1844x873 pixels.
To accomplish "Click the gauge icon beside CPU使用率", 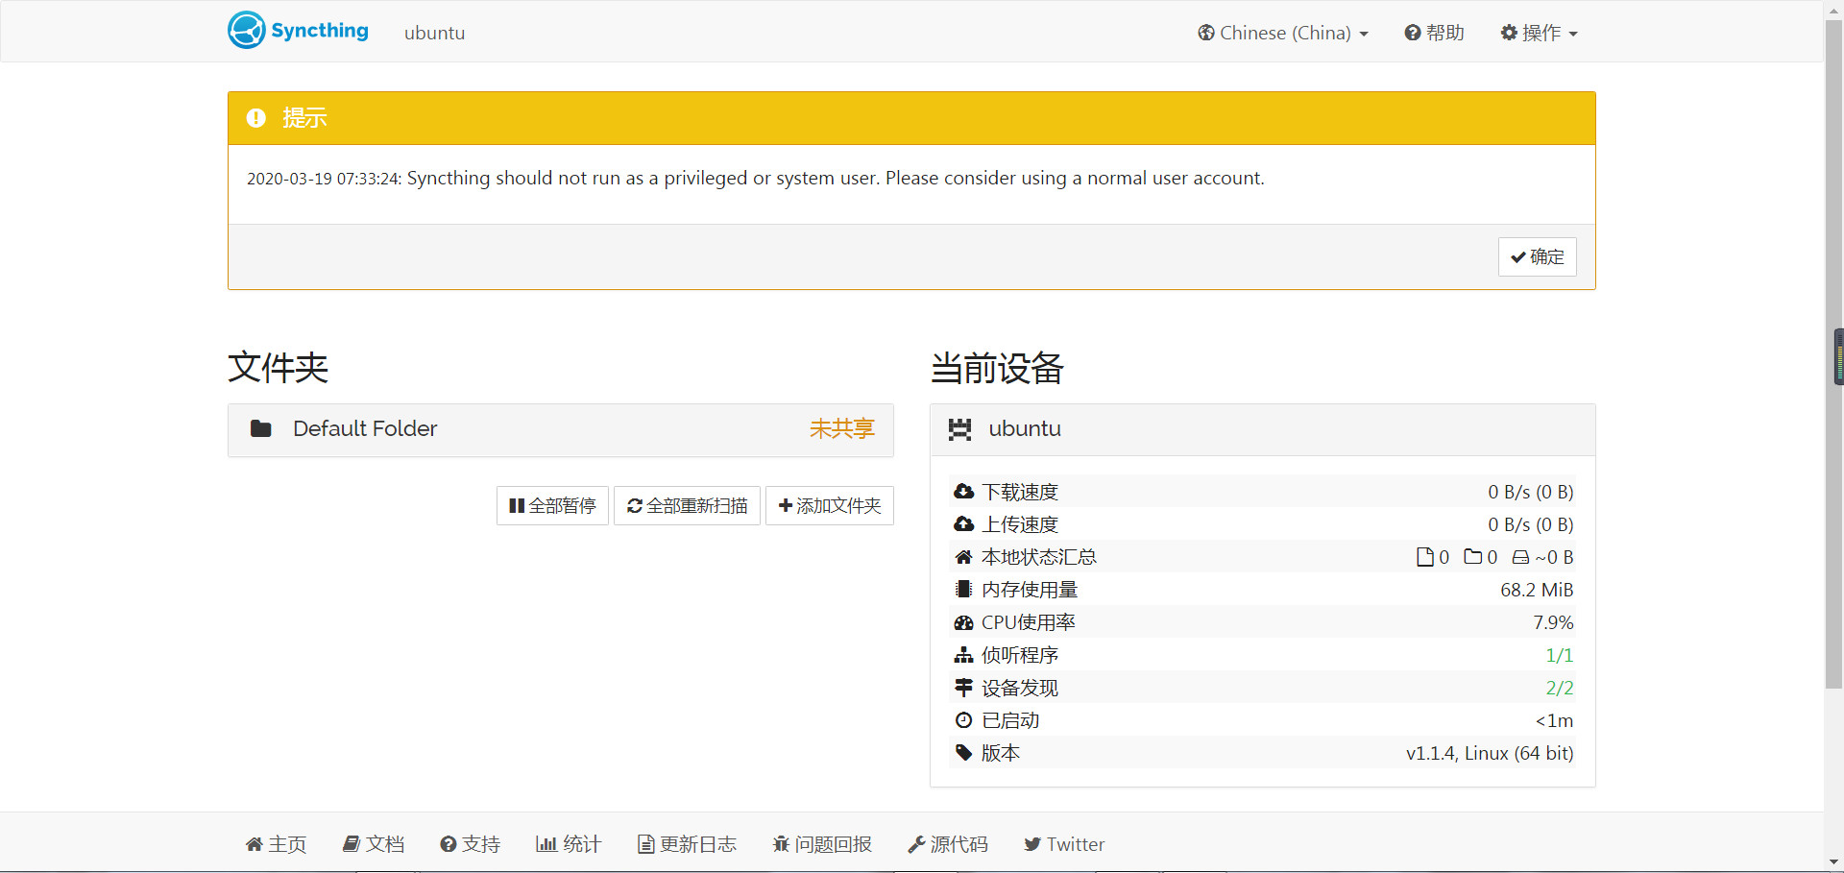I will point(963,622).
